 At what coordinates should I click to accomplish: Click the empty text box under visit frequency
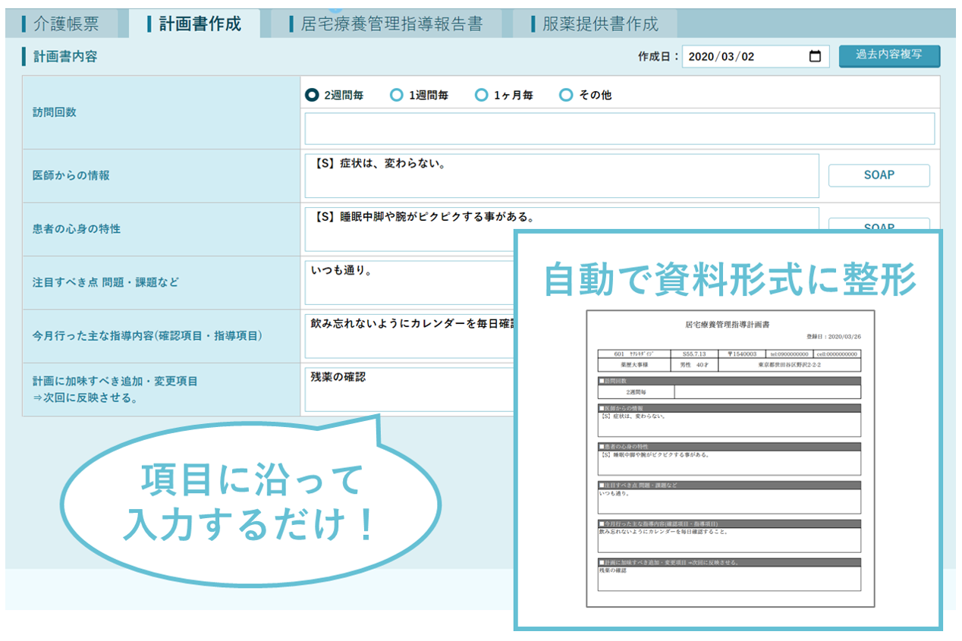point(619,129)
